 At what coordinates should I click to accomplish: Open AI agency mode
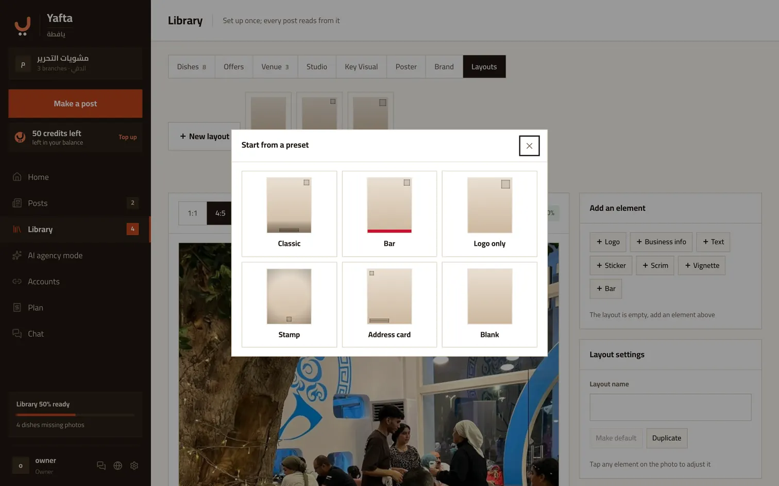(x=75, y=256)
